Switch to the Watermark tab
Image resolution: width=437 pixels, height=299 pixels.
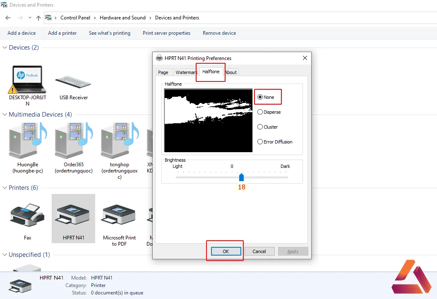pyautogui.click(x=186, y=72)
